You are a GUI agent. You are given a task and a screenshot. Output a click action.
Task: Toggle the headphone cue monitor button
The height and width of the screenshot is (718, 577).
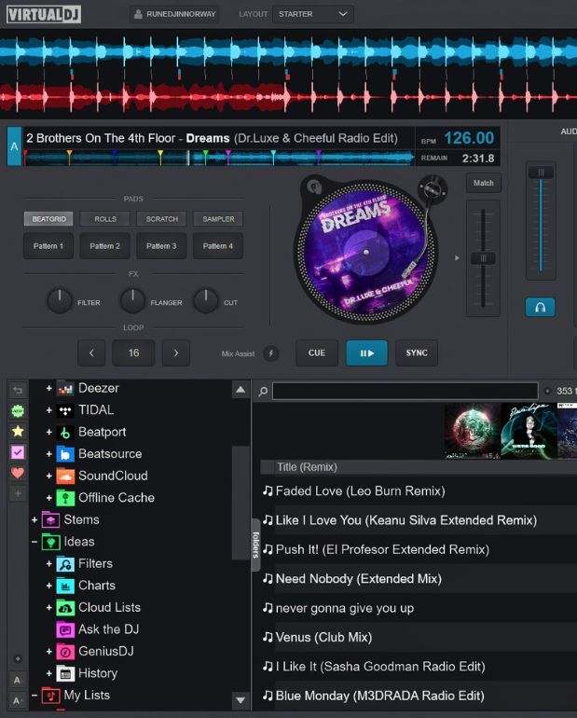click(540, 307)
